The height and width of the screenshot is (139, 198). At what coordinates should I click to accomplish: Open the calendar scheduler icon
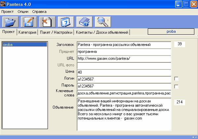click(66, 22)
